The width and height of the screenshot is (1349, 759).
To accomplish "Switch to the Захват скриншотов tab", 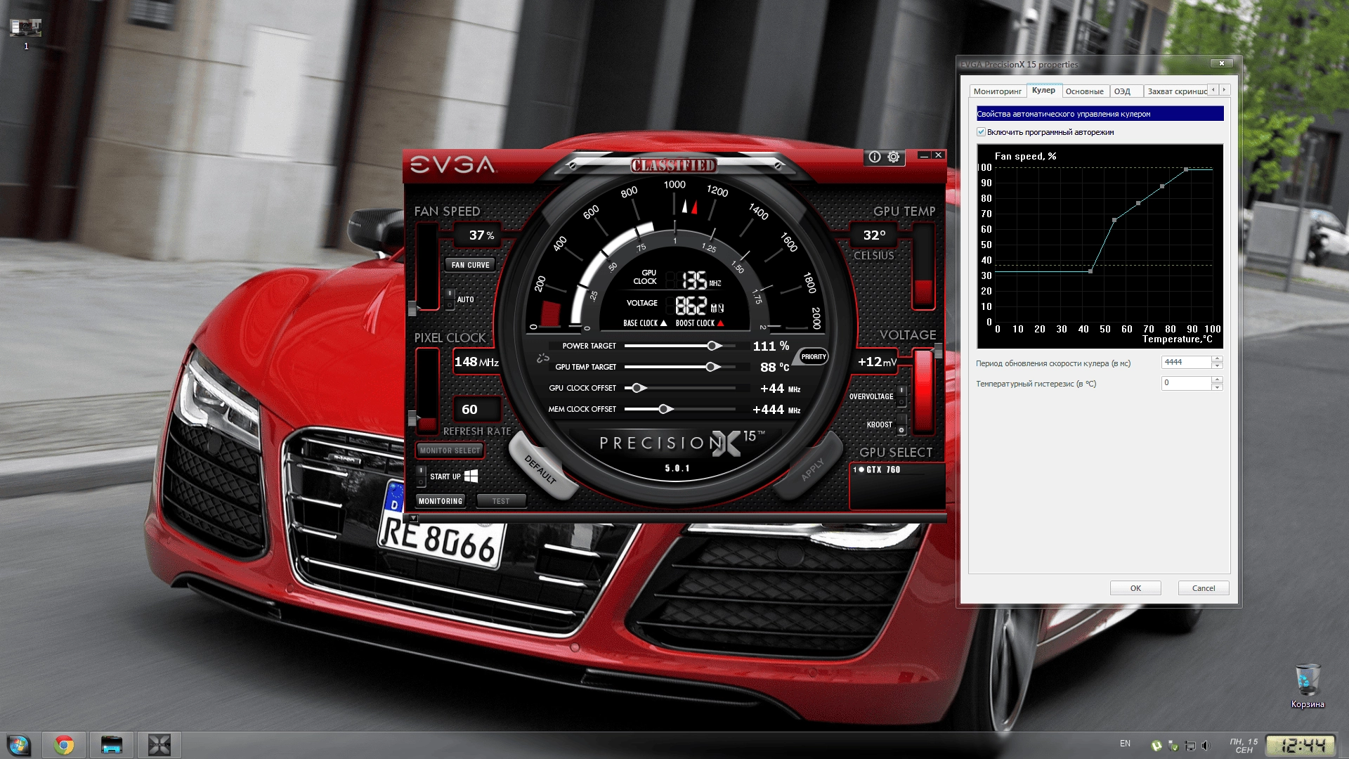I will (1177, 91).
